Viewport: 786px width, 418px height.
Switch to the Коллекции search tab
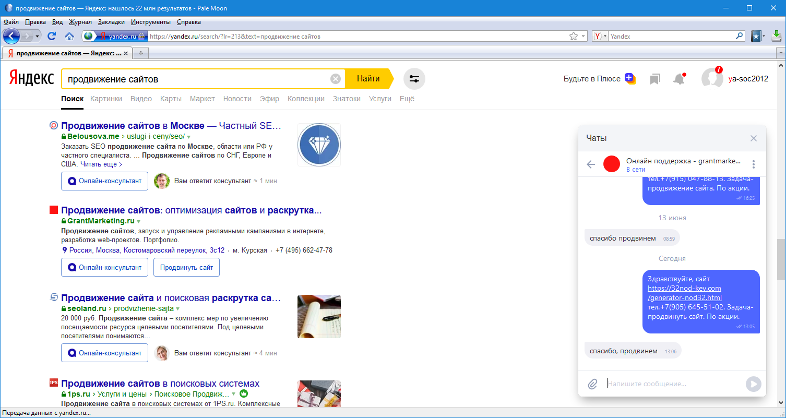tap(306, 99)
